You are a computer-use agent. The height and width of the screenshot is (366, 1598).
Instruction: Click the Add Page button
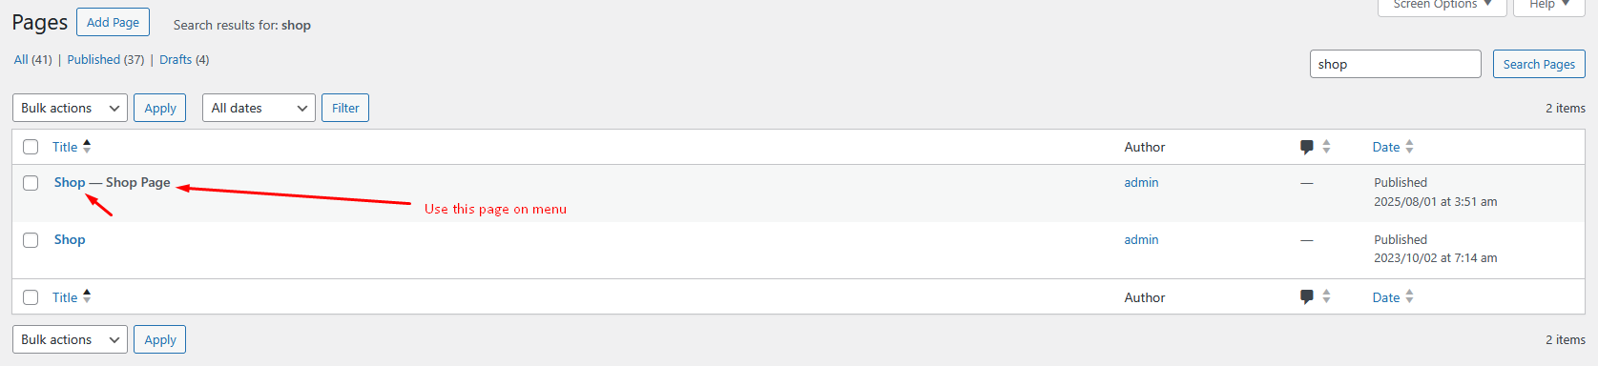click(x=113, y=22)
